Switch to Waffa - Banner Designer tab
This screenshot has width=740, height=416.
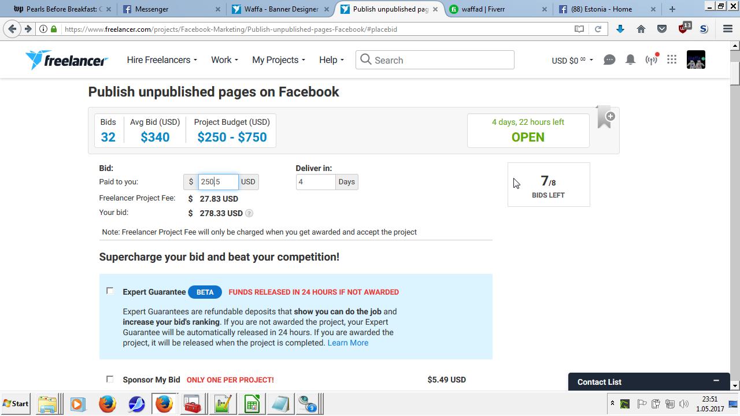(x=280, y=9)
